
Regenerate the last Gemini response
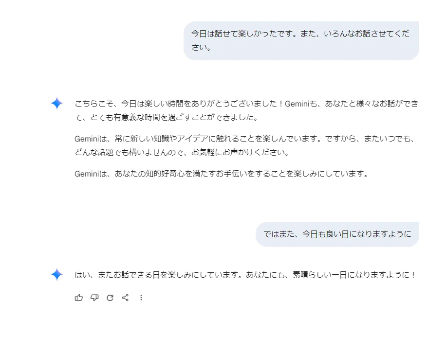click(x=110, y=298)
